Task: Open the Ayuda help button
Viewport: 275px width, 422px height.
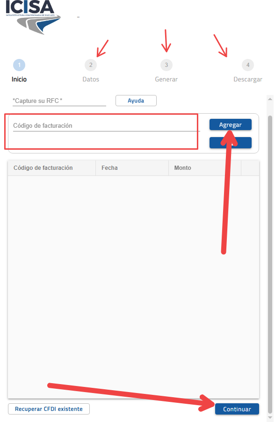Action: (x=136, y=101)
